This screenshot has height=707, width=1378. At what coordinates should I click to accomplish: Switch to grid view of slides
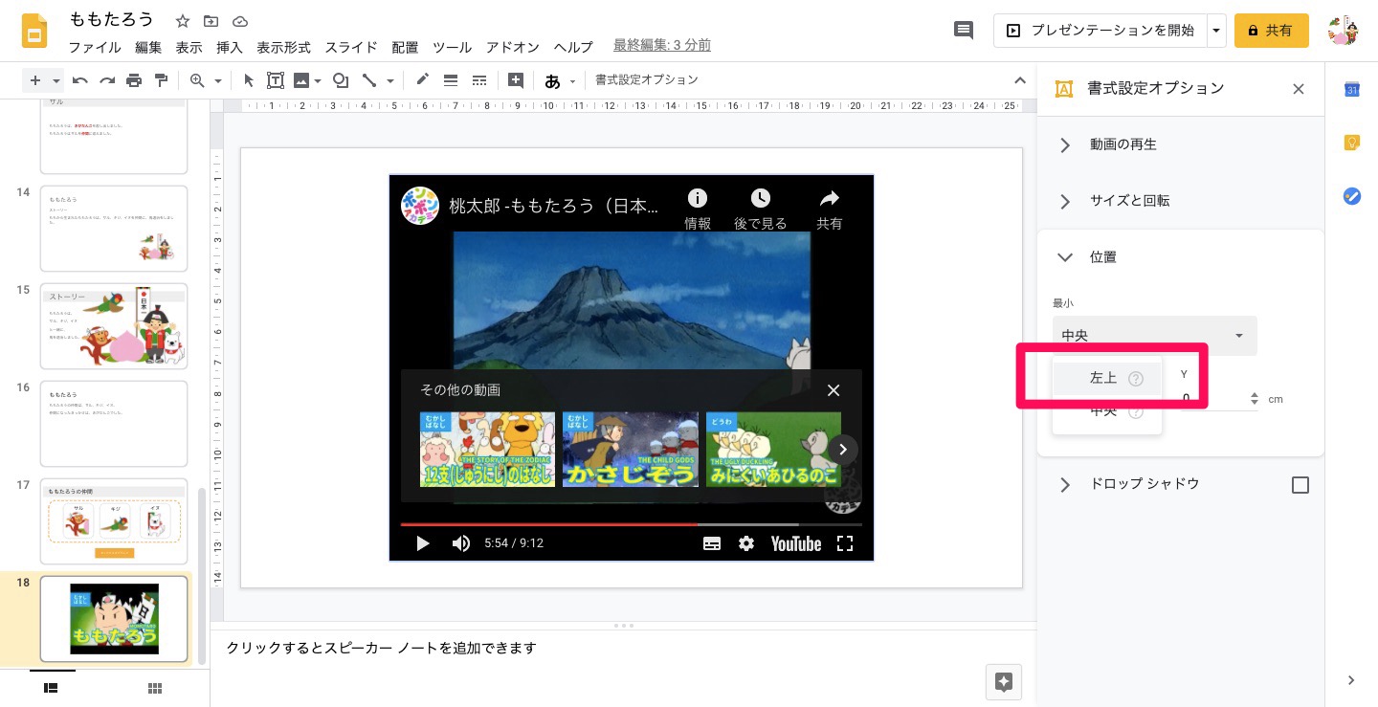click(154, 688)
